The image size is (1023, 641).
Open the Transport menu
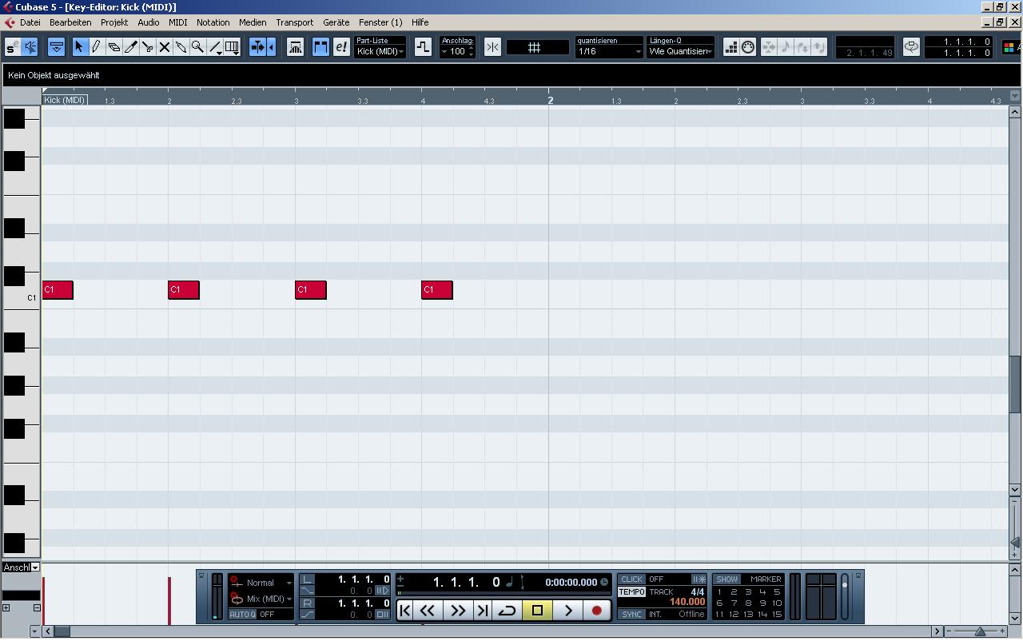click(295, 22)
